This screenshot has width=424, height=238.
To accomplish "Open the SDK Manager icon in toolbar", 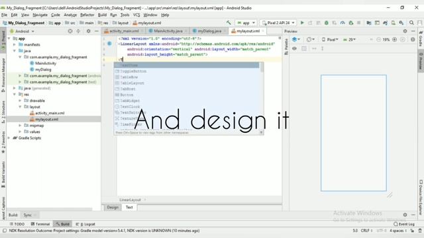I will [401, 23].
